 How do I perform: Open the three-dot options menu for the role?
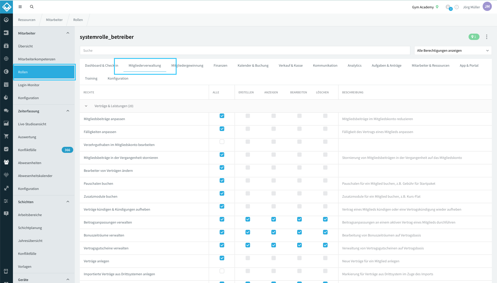point(487,37)
